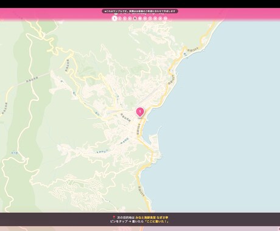280x231 pixels.
Task: Select step 6 in the progress indicator
Action: click(x=145, y=18)
